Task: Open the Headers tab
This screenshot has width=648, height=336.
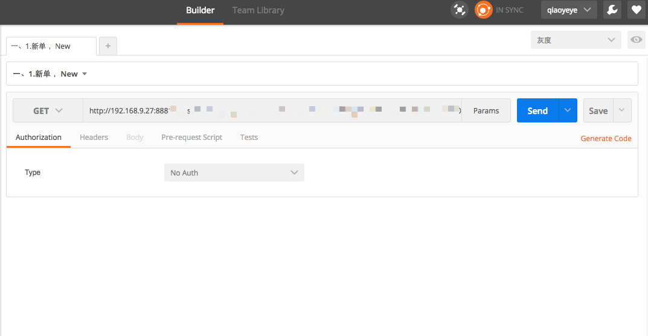Action: click(x=94, y=138)
